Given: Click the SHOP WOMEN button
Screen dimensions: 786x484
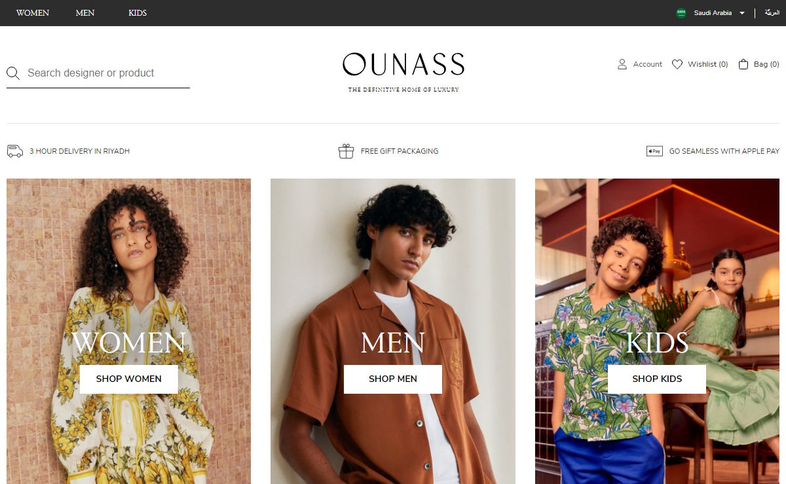Looking at the screenshot, I should tap(129, 379).
